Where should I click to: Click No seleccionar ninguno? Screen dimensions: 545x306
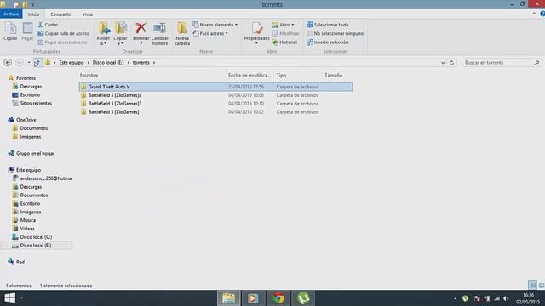tap(335, 33)
